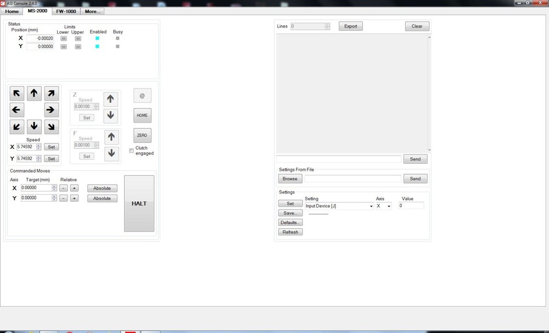The width and height of the screenshot is (549, 333).
Task: Click the X Target (mm) input field
Action: click(x=36, y=188)
